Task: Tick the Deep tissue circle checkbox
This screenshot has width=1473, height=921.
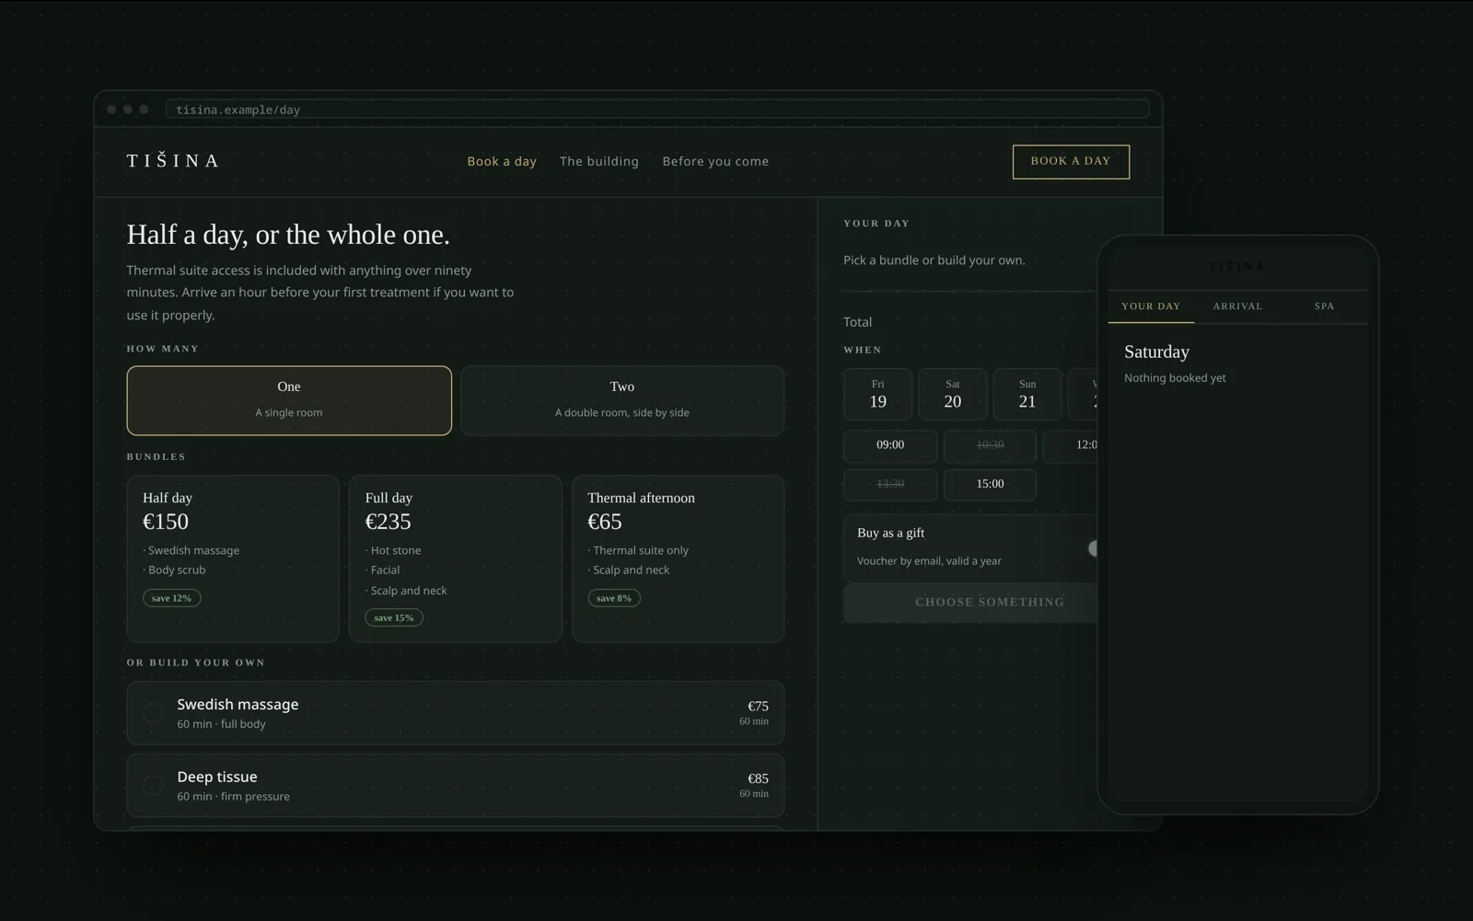Action: point(153,785)
